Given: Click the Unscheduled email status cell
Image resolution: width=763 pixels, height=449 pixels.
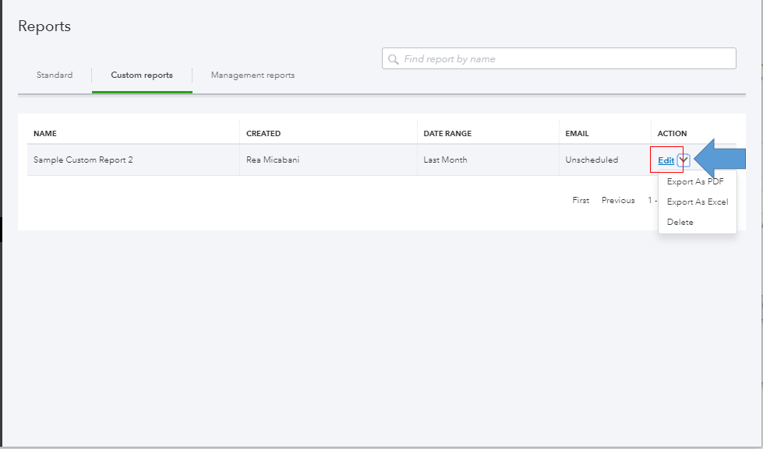Looking at the screenshot, I should 592,160.
